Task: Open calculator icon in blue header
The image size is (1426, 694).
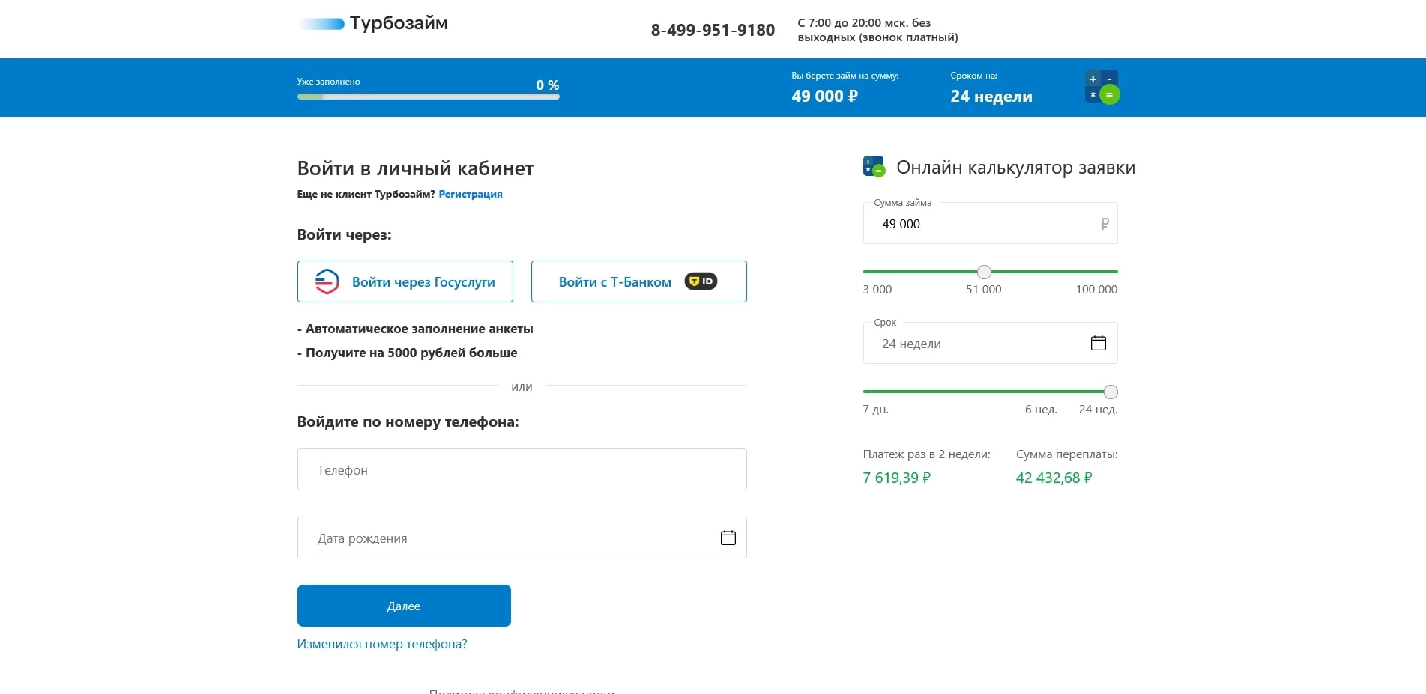Action: (1102, 87)
